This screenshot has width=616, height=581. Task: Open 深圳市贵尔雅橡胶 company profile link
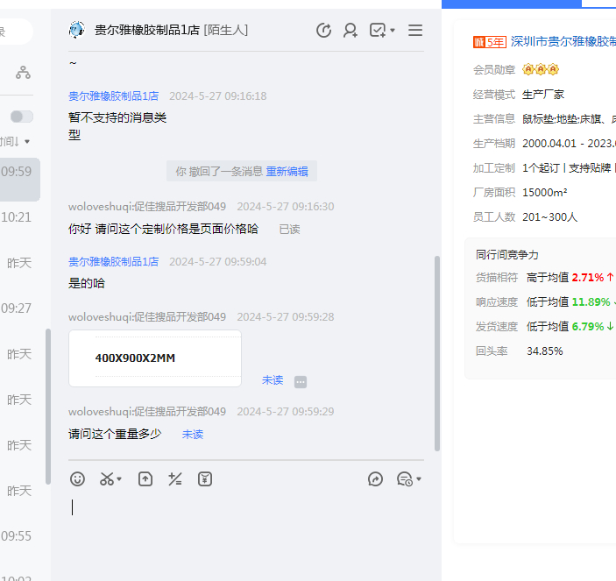pos(563,41)
